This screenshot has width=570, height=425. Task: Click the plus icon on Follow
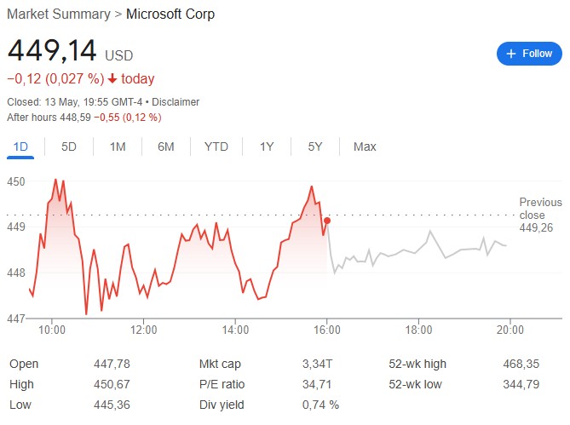click(x=511, y=54)
